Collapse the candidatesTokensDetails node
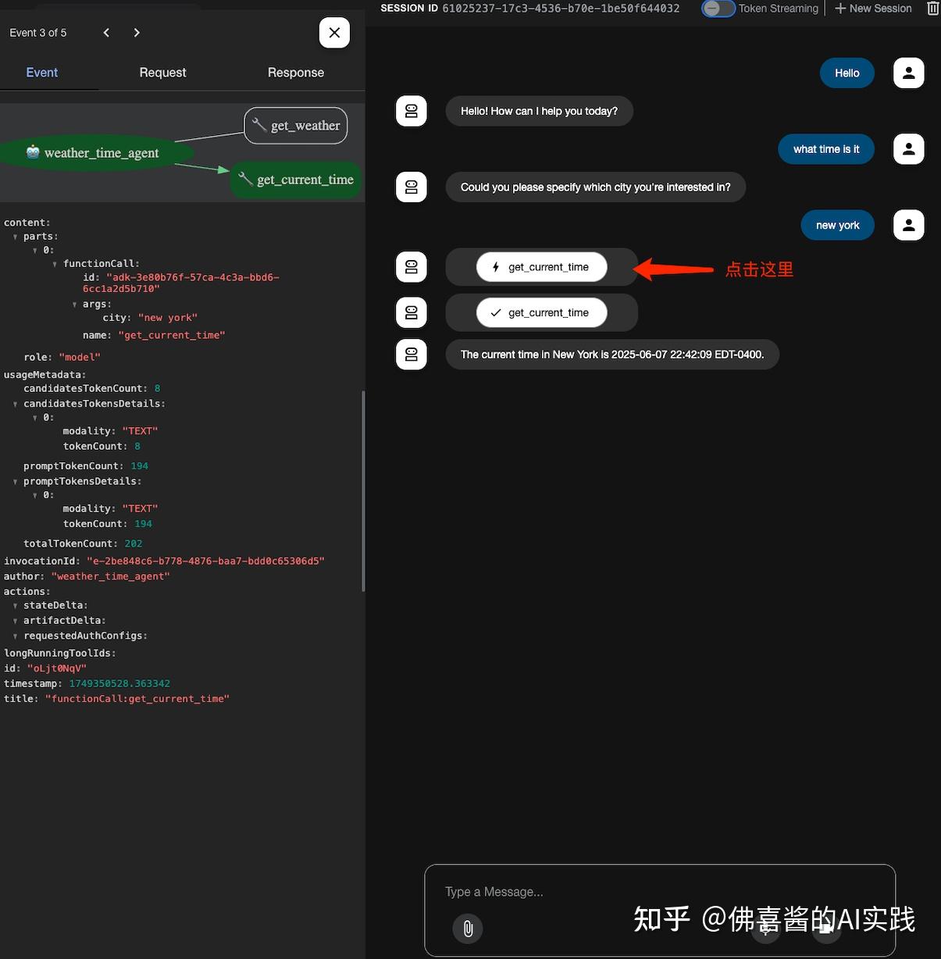The height and width of the screenshot is (959, 941). (x=14, y=404)
